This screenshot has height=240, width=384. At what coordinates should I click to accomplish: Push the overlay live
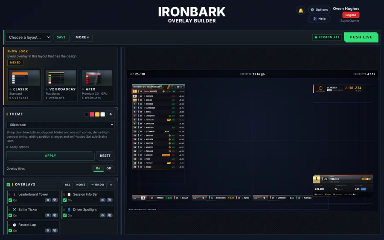coord(361,37)
